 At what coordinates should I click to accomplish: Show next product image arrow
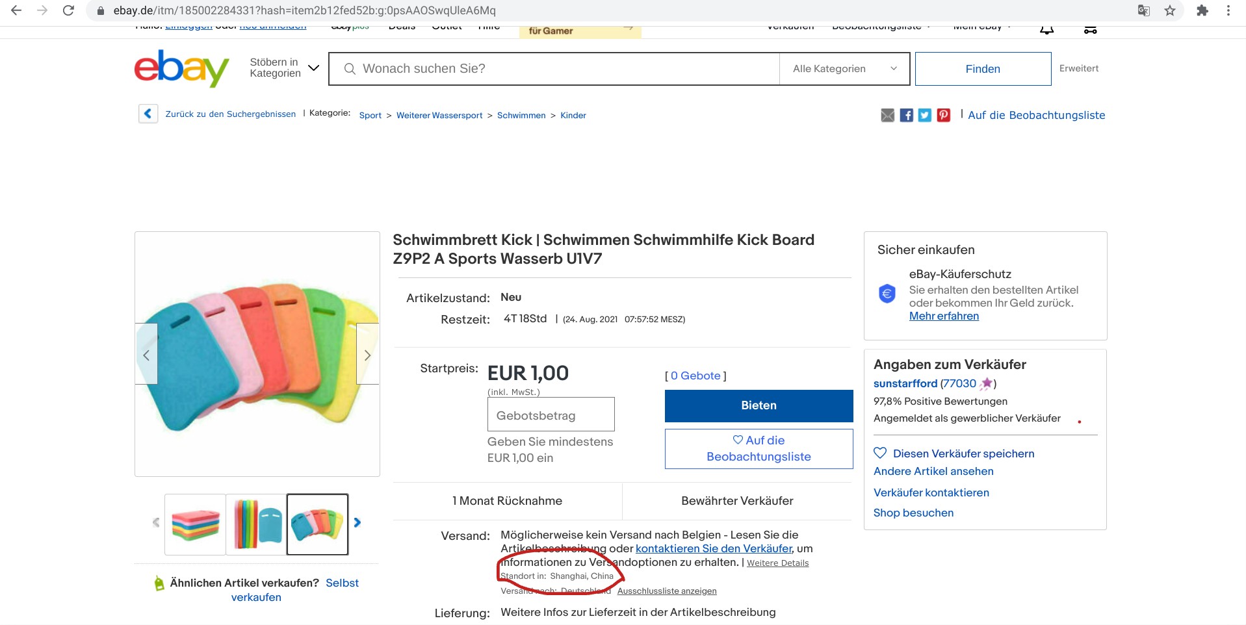[x=367, y=355]
